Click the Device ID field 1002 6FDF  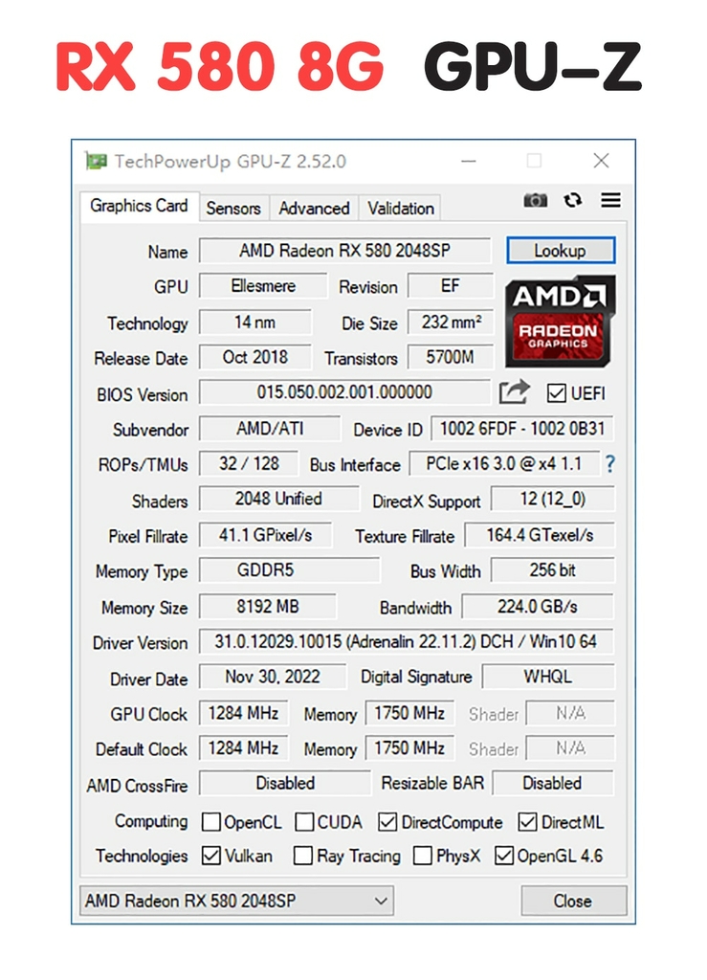pyautogui.click(x=522, y=429)
